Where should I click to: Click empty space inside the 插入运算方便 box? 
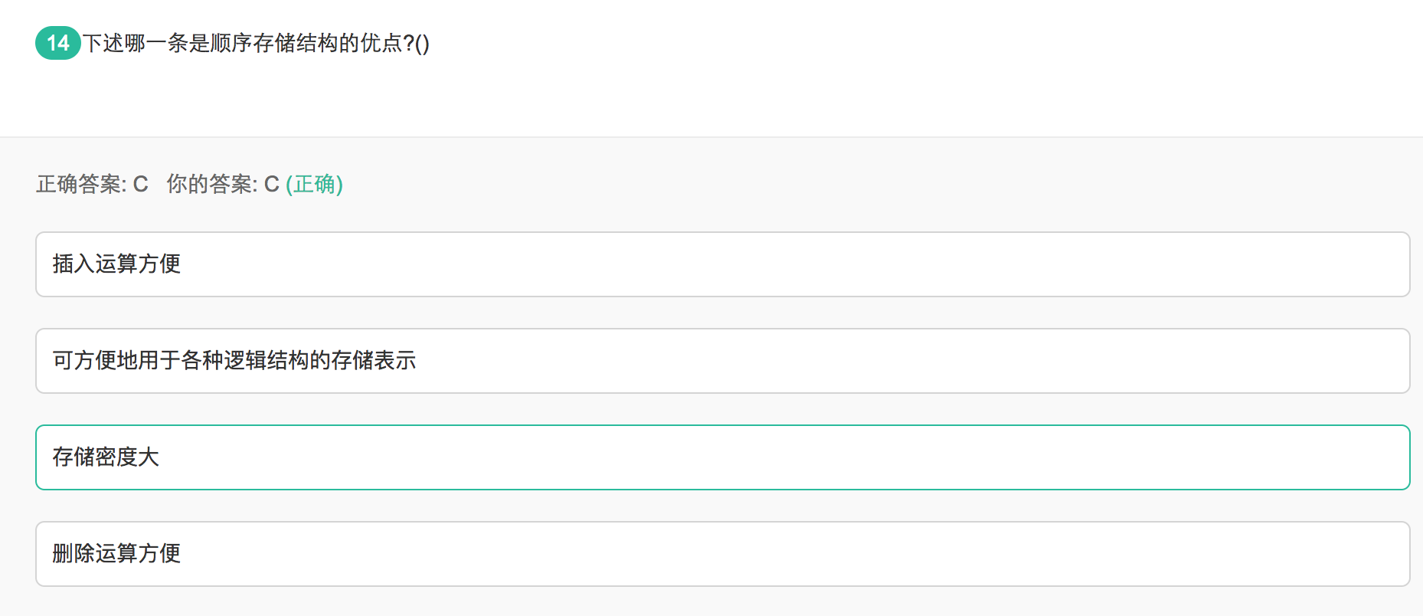[x=766, y=264]
